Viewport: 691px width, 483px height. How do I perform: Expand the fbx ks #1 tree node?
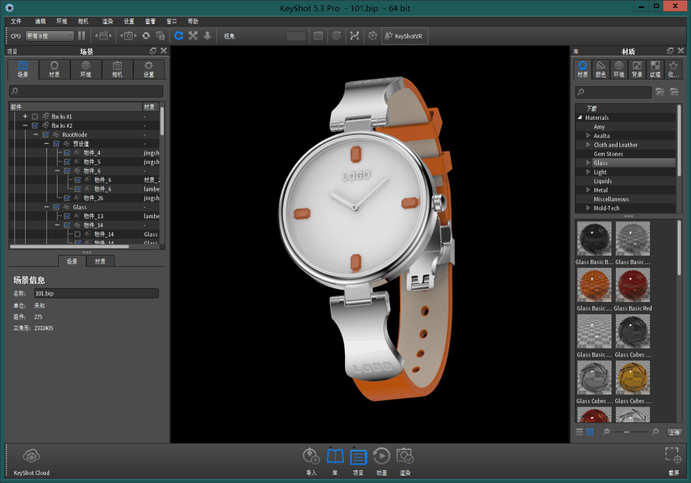[x=25, y=117]
